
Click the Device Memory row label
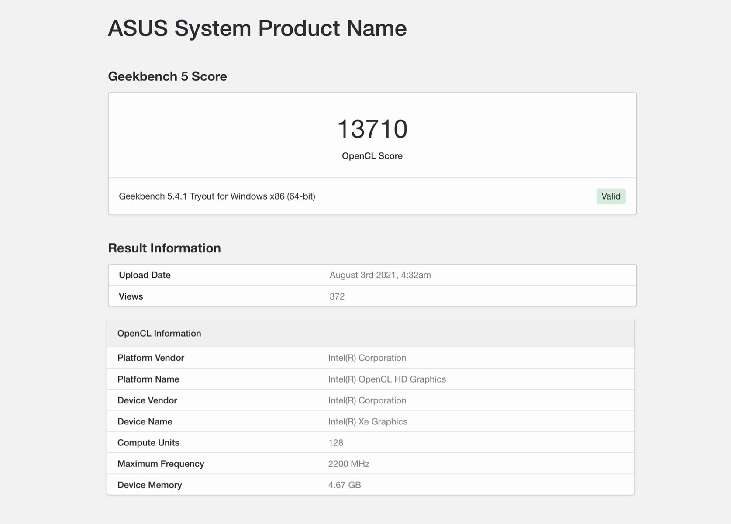tap(149, 485)
